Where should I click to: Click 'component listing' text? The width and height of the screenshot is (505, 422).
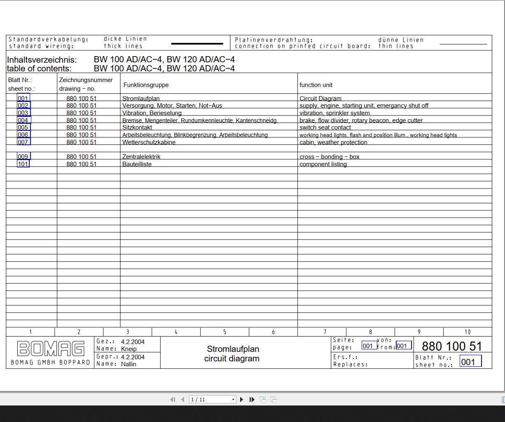pyautogui.click(x=323, y=164)
